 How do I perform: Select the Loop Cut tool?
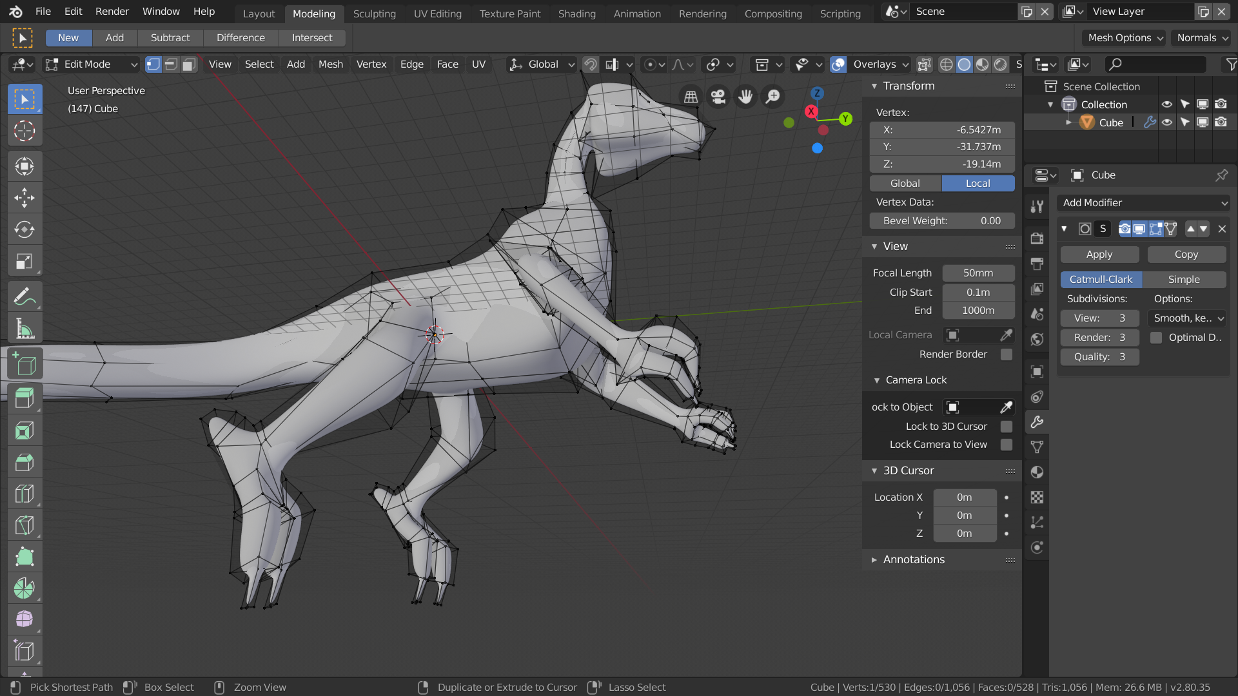coord(25,494)
